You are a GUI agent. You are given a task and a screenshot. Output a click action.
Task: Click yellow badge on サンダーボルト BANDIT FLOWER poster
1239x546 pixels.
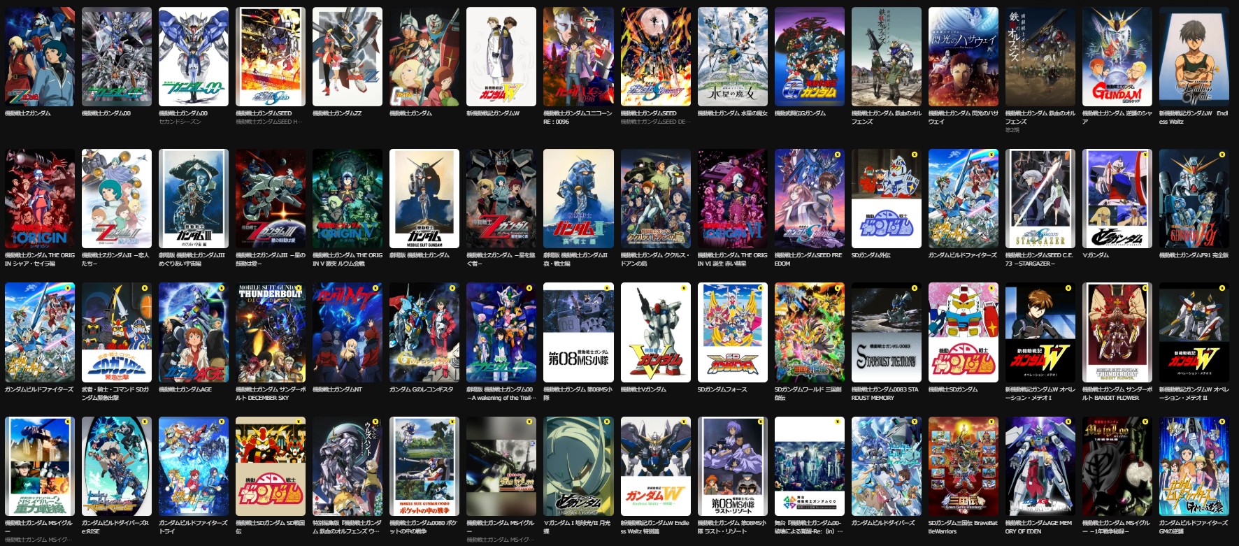click(1145, 288)
